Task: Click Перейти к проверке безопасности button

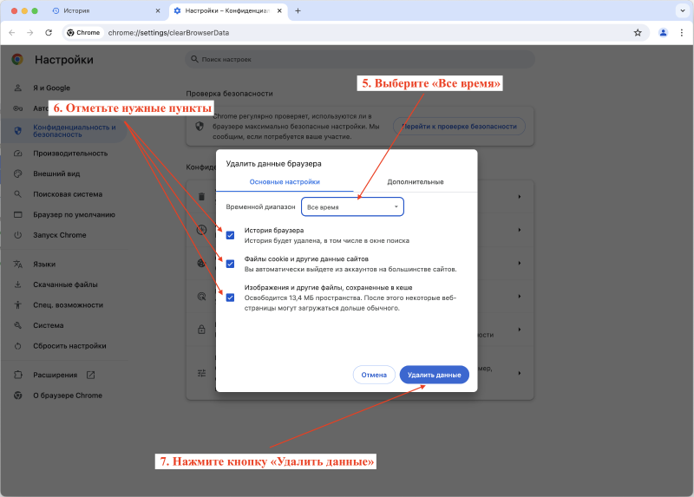Action: pyautogui.click(x=460, y=127)
